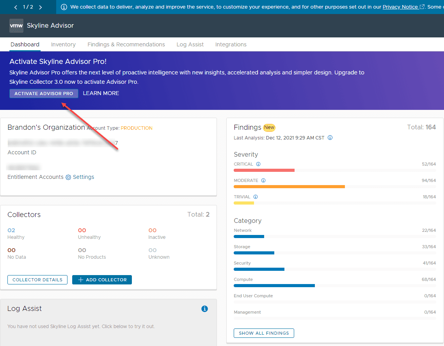Click the PRODUCTION account type label
The width and height of the screenshot is (444, 346).
(x=137, y=128)
